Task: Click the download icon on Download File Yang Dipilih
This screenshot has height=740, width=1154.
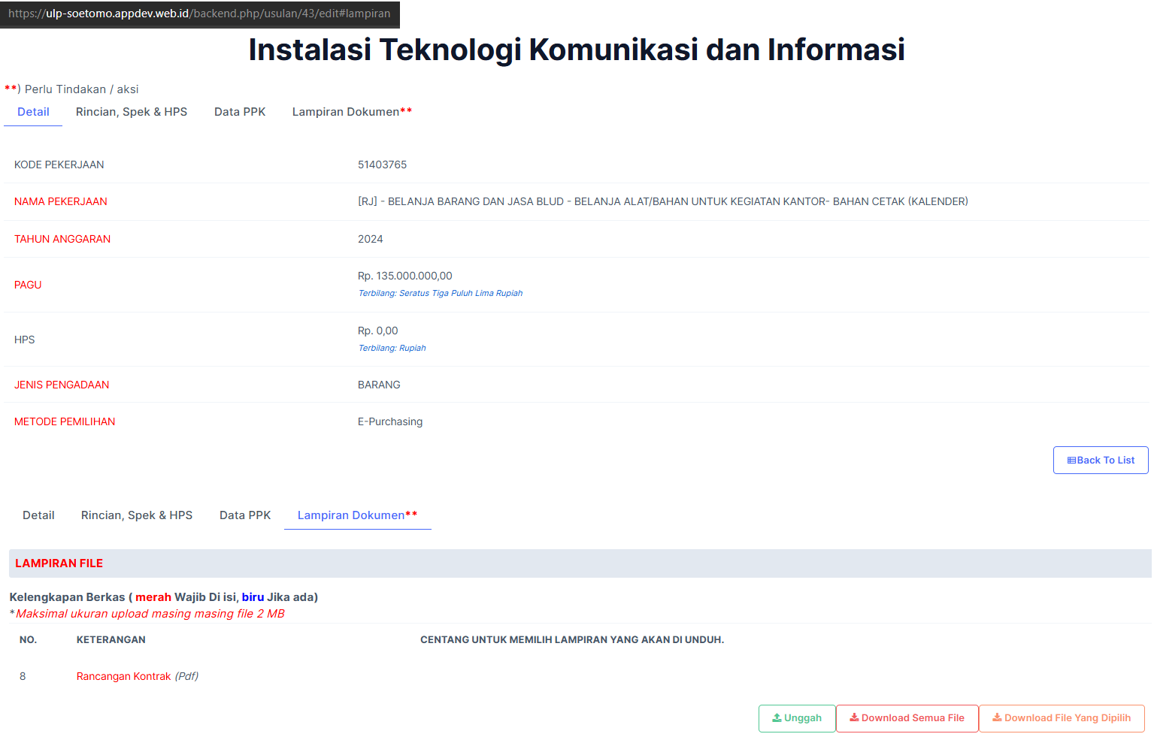Action: (997, 718)
